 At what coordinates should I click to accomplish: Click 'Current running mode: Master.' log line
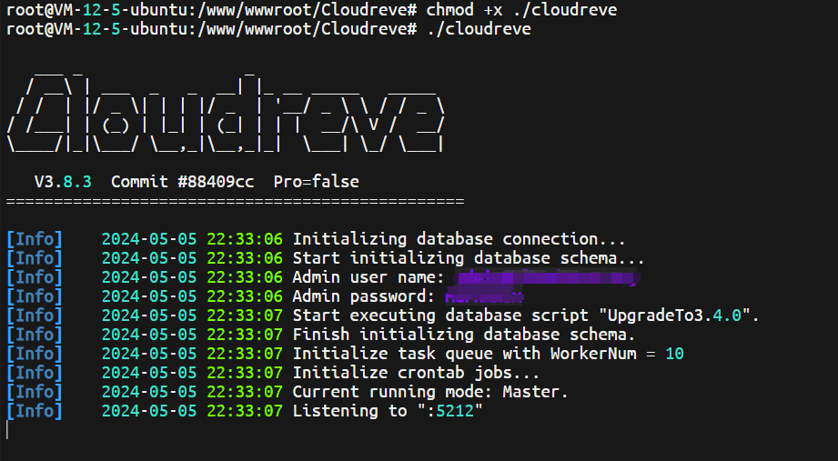[430, 392]
